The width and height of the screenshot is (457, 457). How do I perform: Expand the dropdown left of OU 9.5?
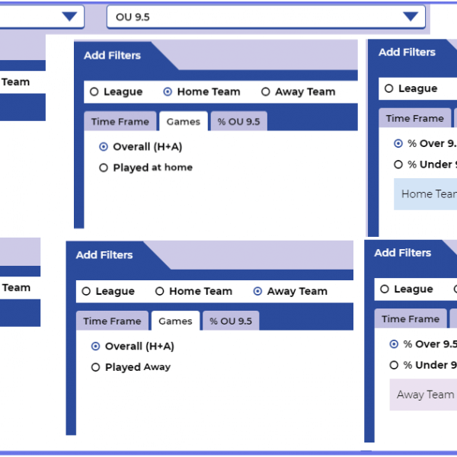click(72, 16)
